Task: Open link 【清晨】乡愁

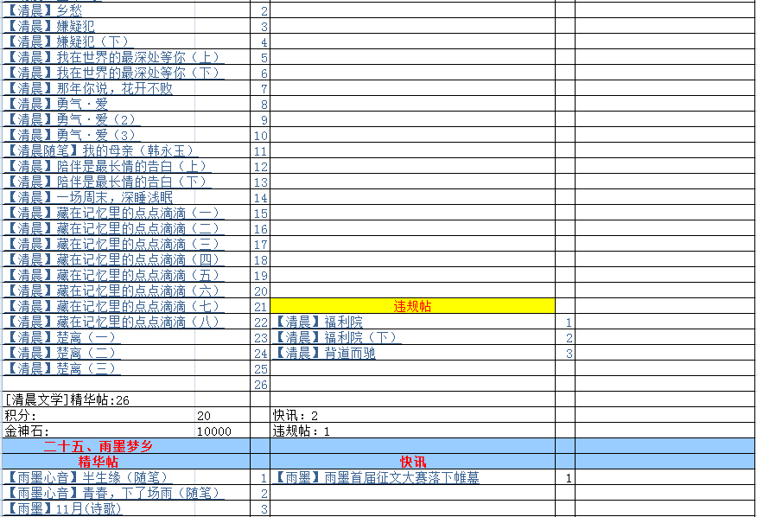Action: pos(43,10)
